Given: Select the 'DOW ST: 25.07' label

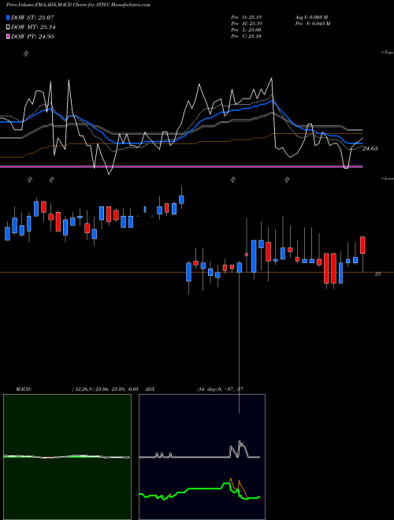Looking at the screenshot, I should point(32,17).
